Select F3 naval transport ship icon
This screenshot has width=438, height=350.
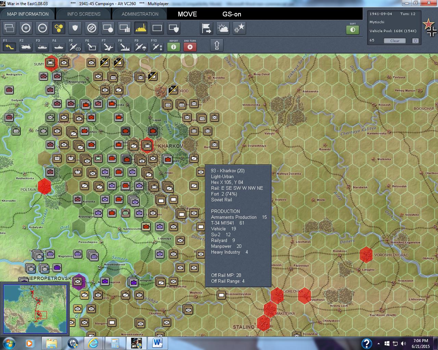42,46
